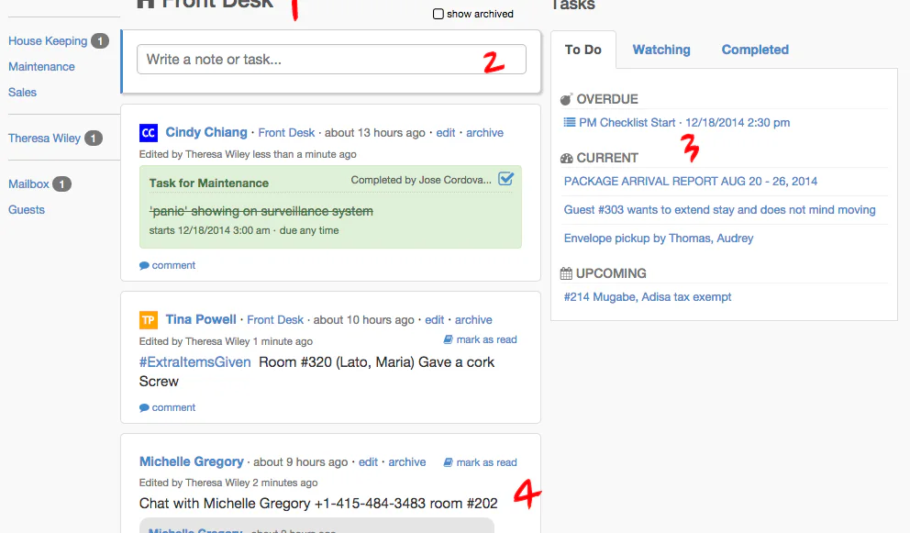Screen dimensions: 910x533
Task: Click in the Write a note or task field
Action: coord(331,60)
